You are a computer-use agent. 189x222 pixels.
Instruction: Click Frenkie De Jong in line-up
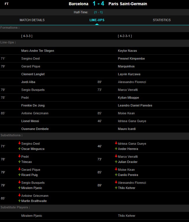pos(33,105)
